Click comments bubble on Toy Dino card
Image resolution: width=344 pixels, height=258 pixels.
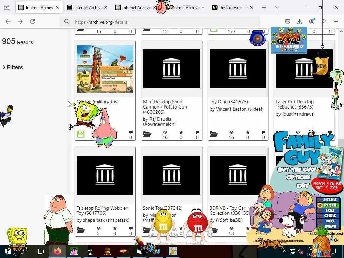click(x=263, y=132)
